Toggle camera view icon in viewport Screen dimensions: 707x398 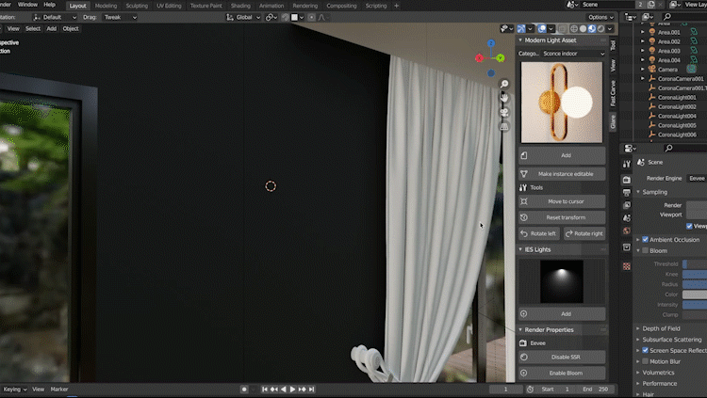click(504, 113)
